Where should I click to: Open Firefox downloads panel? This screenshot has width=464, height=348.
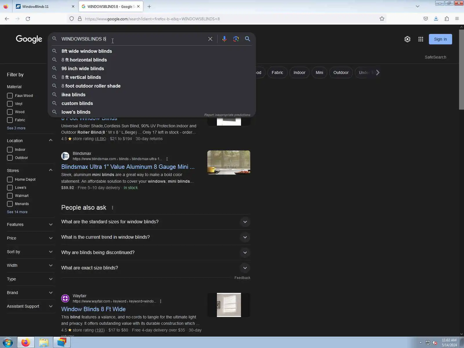[x=436, y=19]
